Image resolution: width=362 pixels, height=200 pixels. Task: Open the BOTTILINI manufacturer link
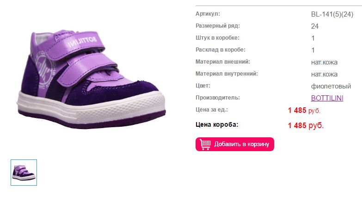(x=327, y=98)
